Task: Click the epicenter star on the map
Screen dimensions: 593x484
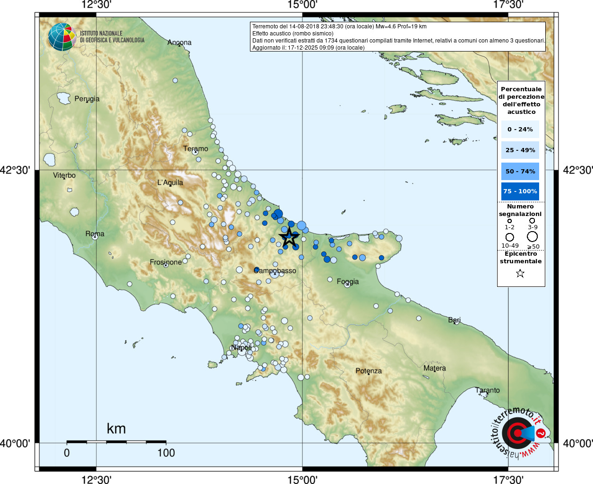Action: (x=289, y=237)
